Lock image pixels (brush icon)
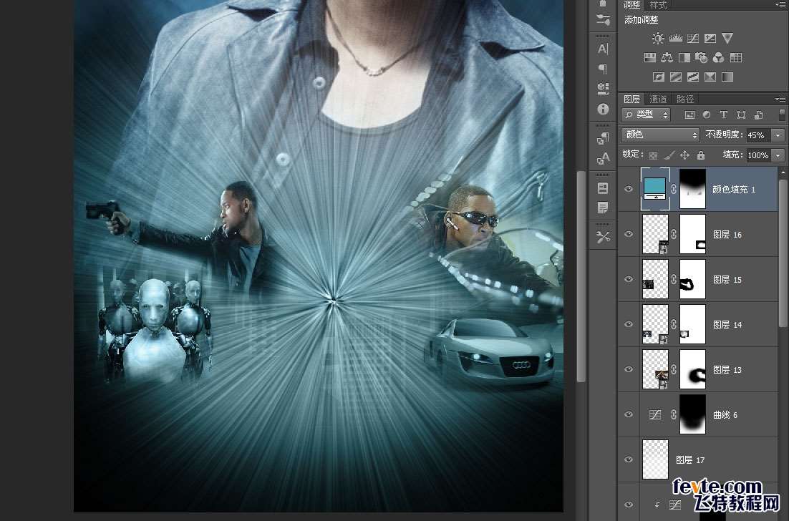This screenshot has width=789, height=521. pyautogui.click(x=669, y=155)
